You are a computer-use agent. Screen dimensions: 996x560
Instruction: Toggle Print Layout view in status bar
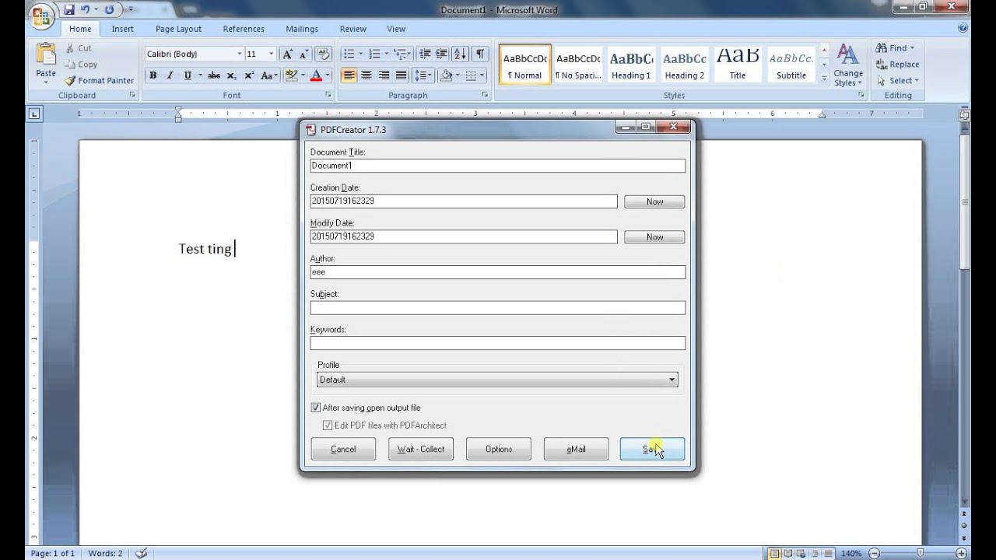[x=774, y=553]
